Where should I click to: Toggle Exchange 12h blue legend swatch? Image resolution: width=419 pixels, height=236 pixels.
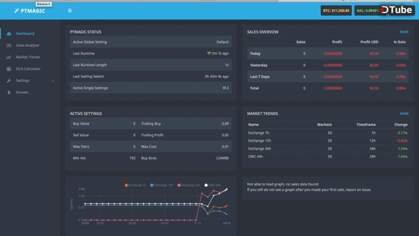click(x=152, y=185)
